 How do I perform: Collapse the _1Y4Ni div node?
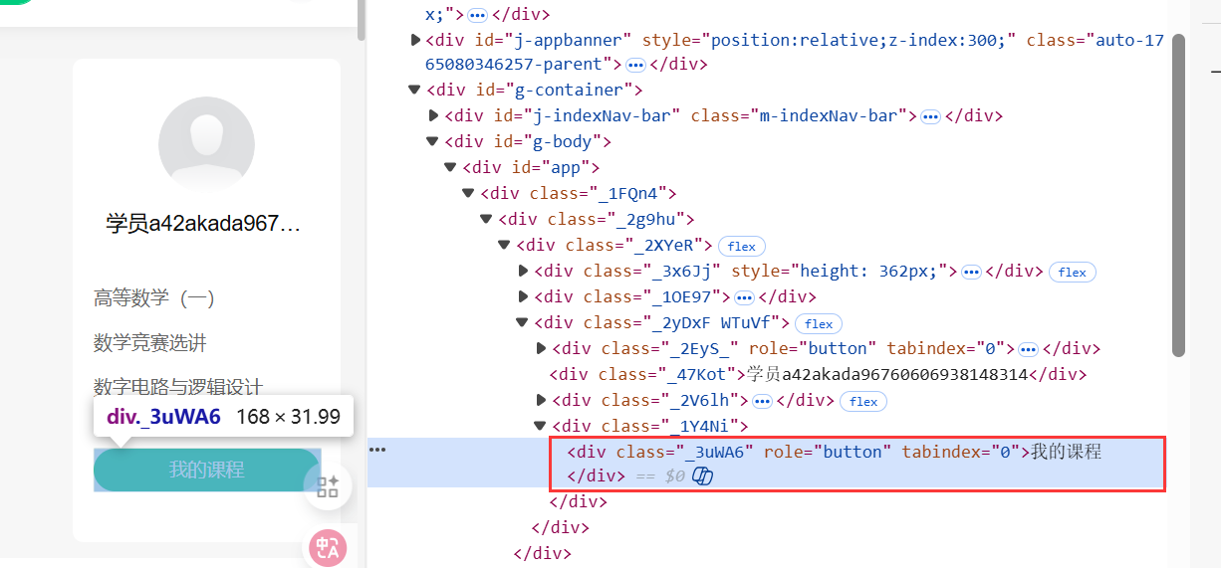point(540,426)
